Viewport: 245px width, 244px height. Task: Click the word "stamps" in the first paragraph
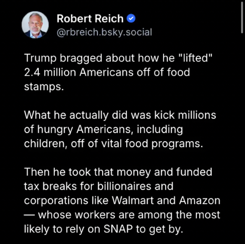42,86
